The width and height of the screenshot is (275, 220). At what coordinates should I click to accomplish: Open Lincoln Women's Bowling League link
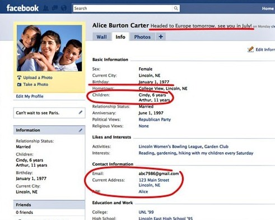pyautogui.click(x=170, y=146)
